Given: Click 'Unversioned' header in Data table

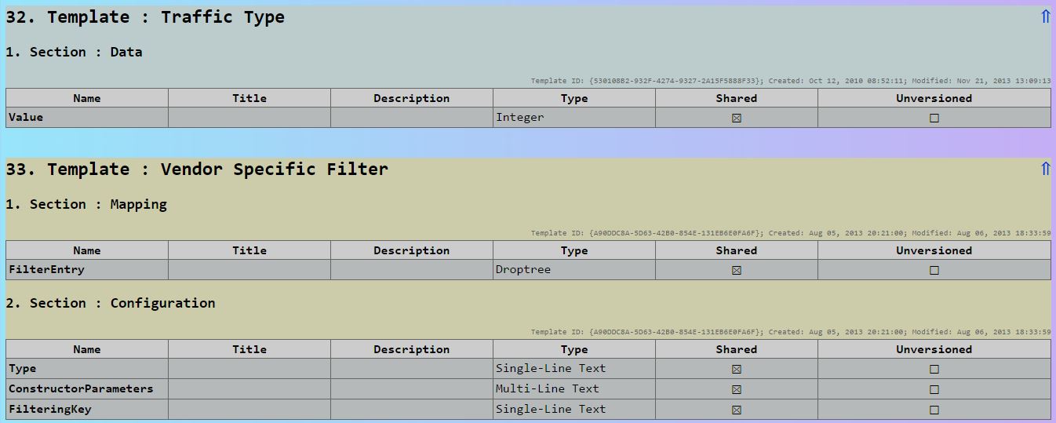Looking at the screenshot, I should [934, 98].
